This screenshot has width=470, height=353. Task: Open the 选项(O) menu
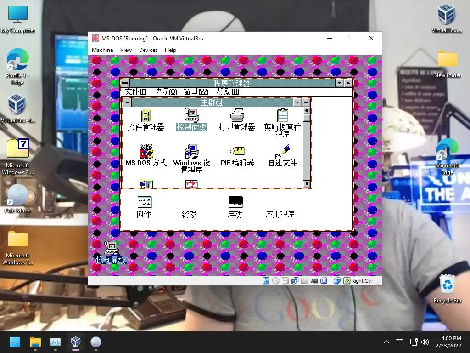[x=165, y=91]
